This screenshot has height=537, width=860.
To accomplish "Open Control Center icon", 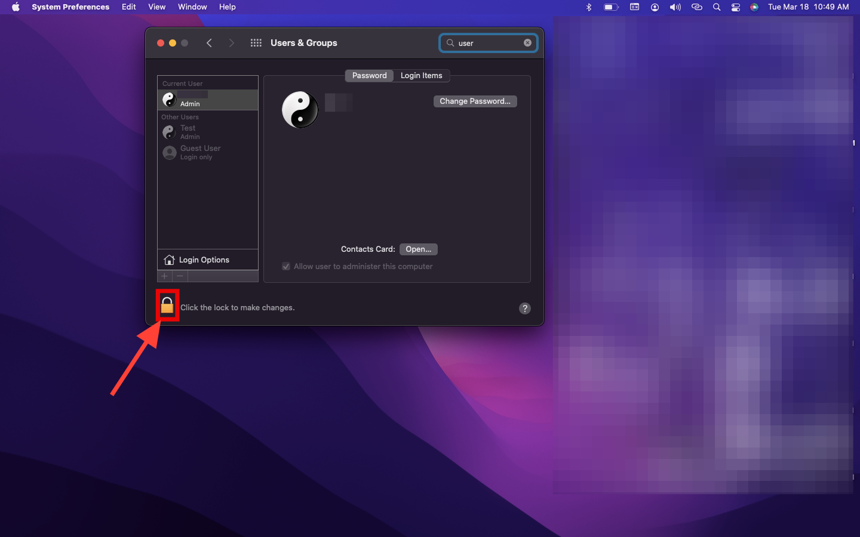I will click(x=736, y=7).
